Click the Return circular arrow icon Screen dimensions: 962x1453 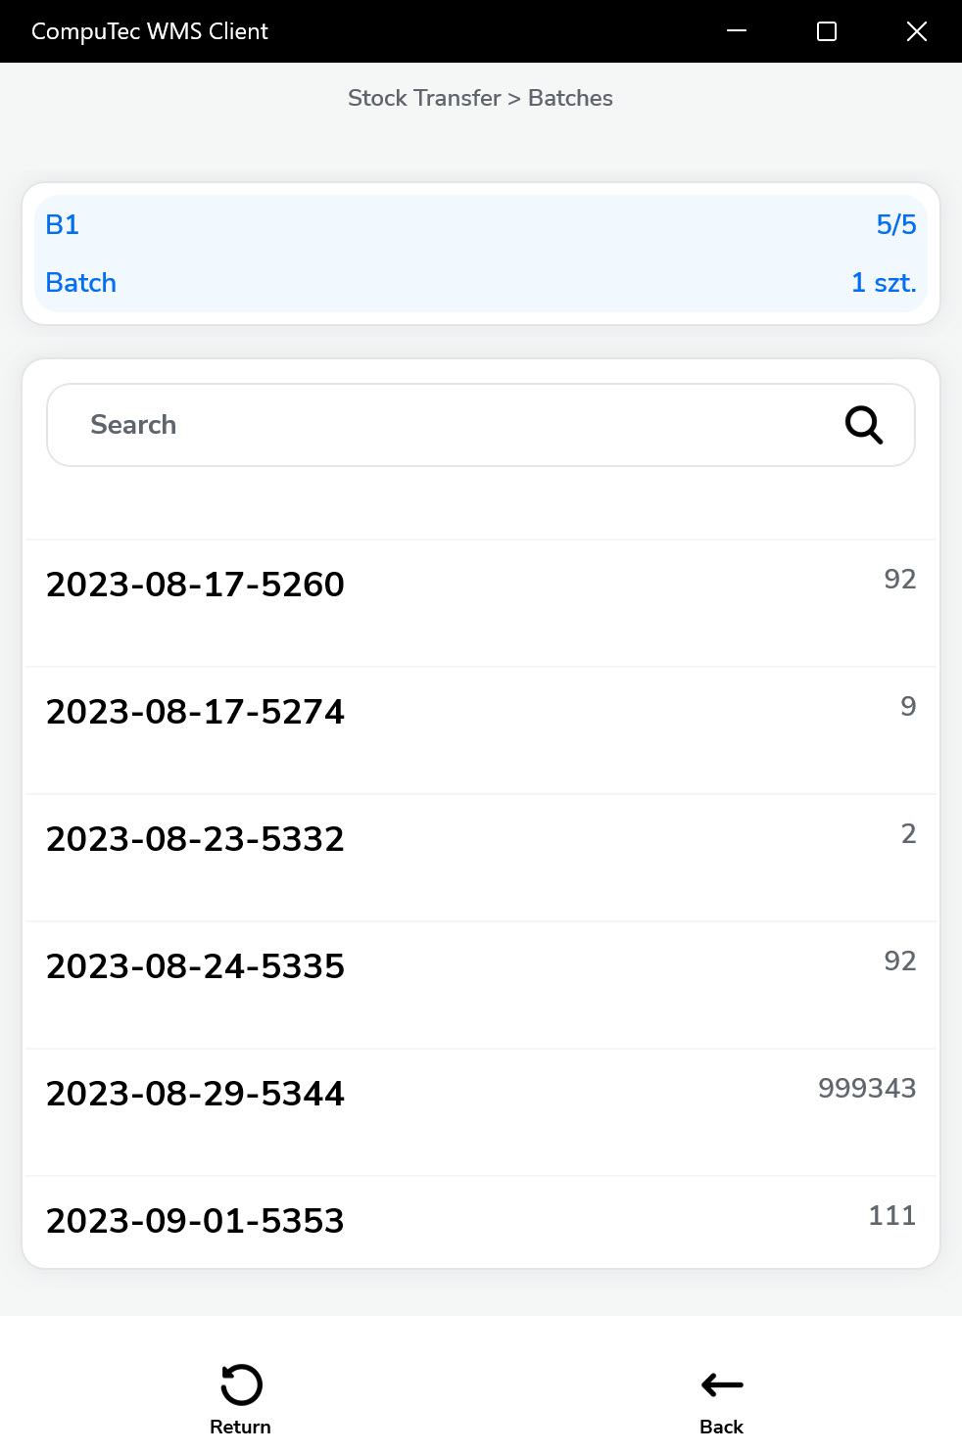(241, 1384)
